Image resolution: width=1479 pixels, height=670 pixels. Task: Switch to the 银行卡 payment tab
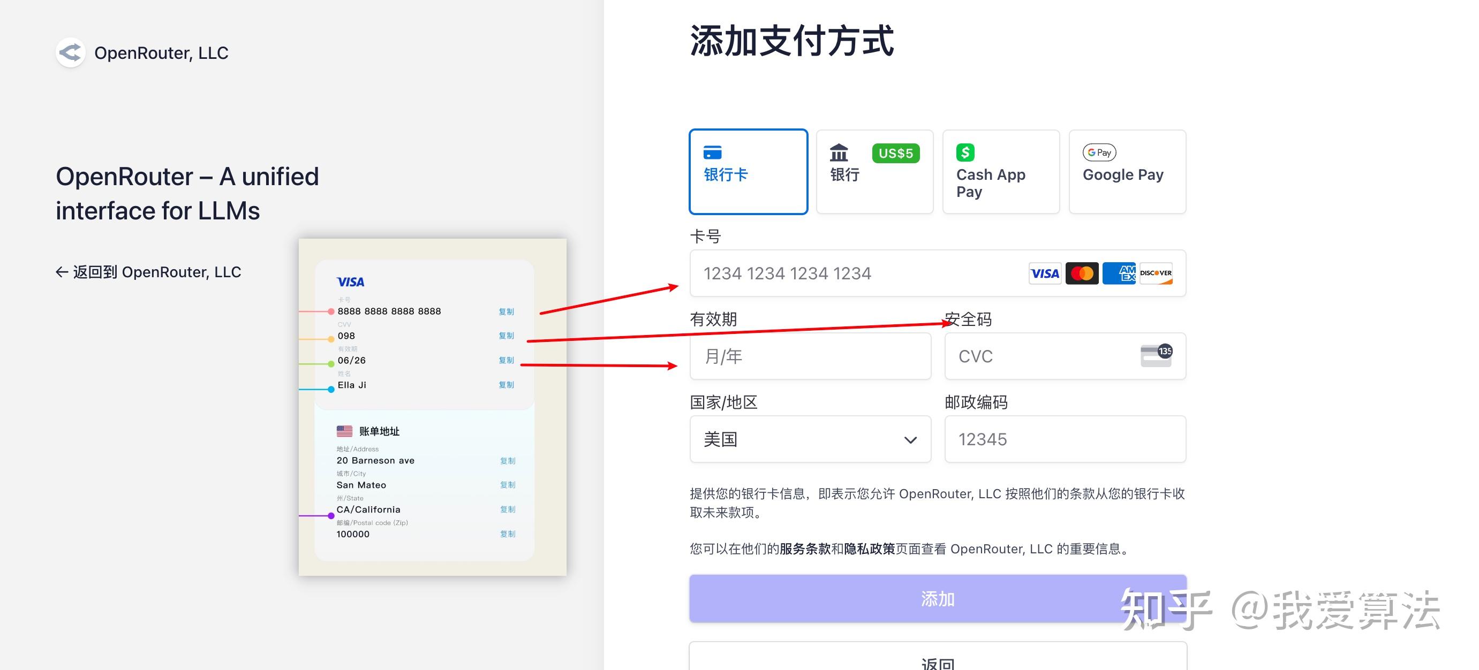click(749, 172)
